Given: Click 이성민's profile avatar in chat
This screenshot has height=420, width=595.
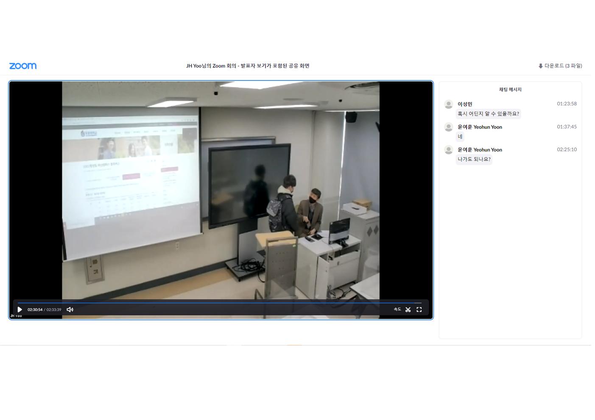Looking at the screenshot, I should pyautogui.click(x=448, y=104).
